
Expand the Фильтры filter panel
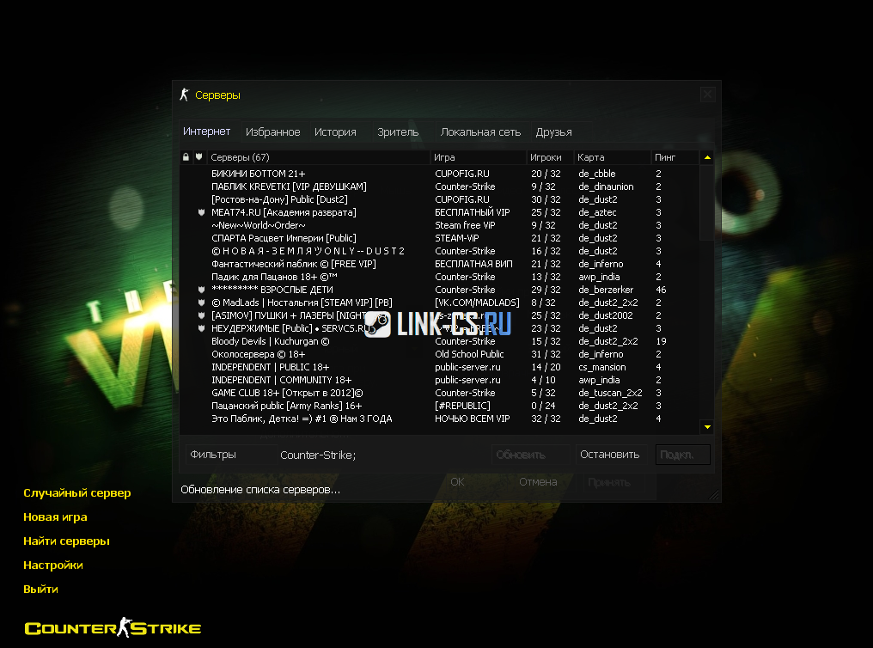[x=213, y=455]
